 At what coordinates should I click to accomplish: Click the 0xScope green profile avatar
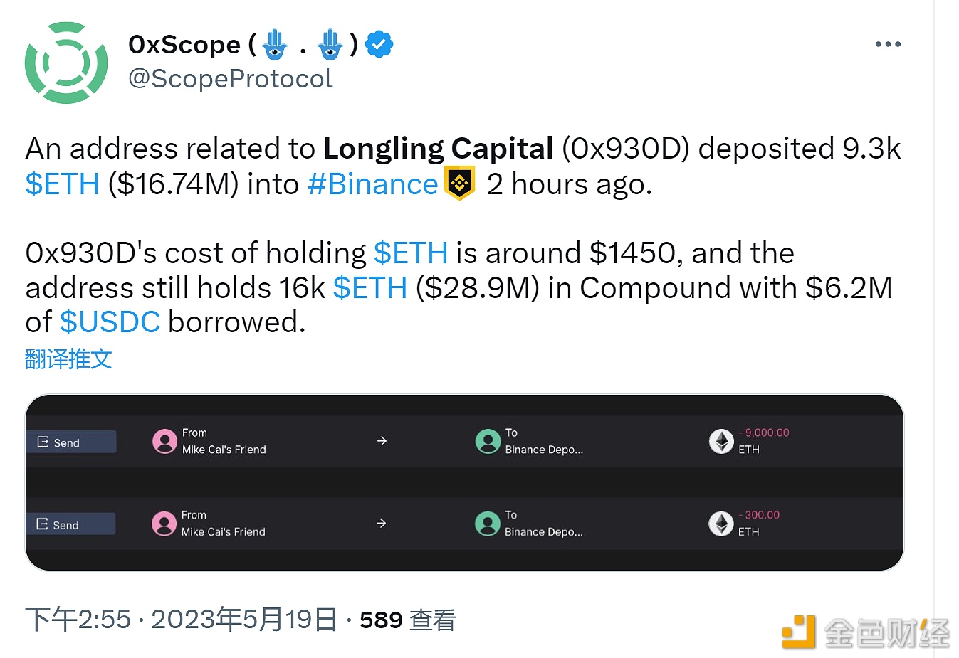(x=66, y=63)
